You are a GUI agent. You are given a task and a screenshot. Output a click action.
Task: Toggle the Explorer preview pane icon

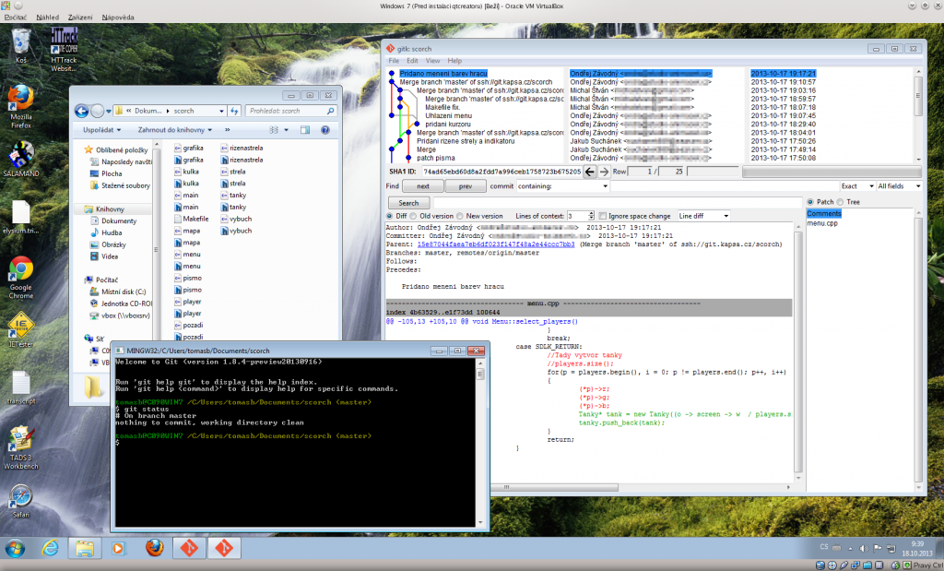pos(305,129)
